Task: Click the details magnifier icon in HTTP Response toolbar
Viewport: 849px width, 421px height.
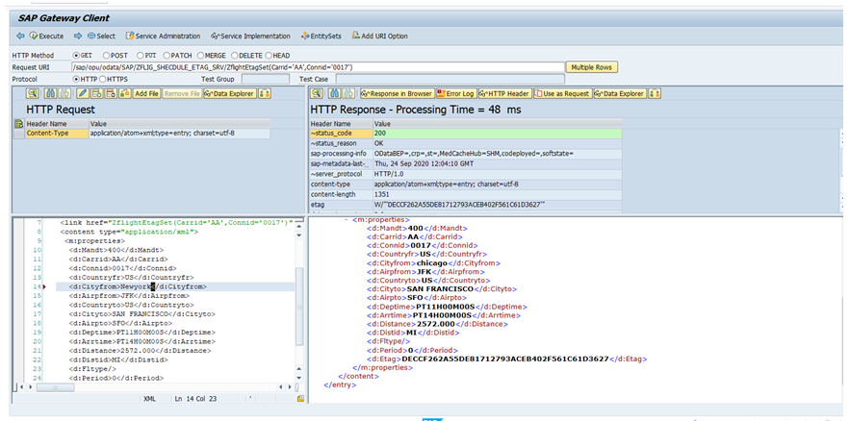Action: click(x=316, y=93)
